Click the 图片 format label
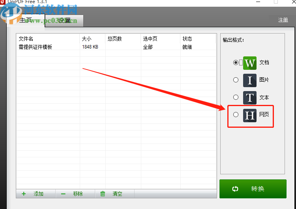The width and height of the screenshot is (296, 209). (264, 80)
